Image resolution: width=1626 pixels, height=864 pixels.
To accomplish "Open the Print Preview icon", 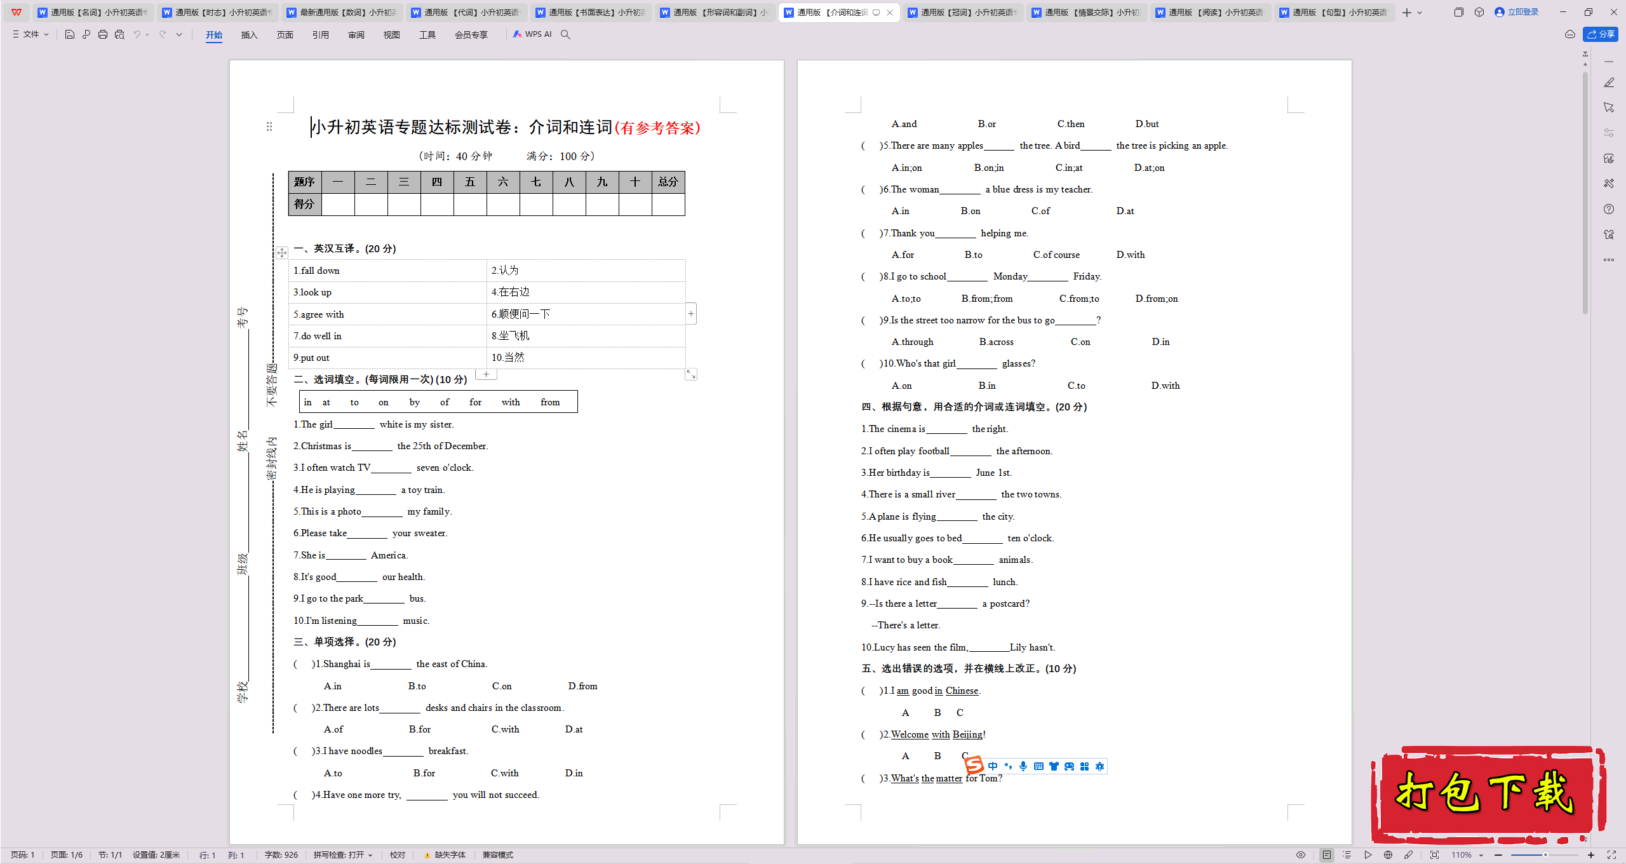I will 119,34.
